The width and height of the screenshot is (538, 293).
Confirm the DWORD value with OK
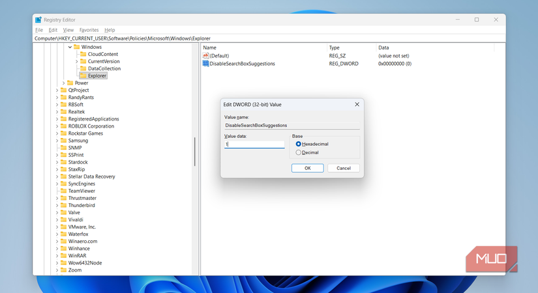[x=307, y=168]
